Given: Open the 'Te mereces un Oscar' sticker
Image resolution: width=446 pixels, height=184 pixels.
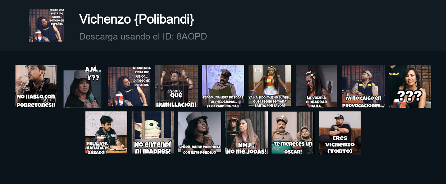Looking at the screenshot, I should click(292, 133).
